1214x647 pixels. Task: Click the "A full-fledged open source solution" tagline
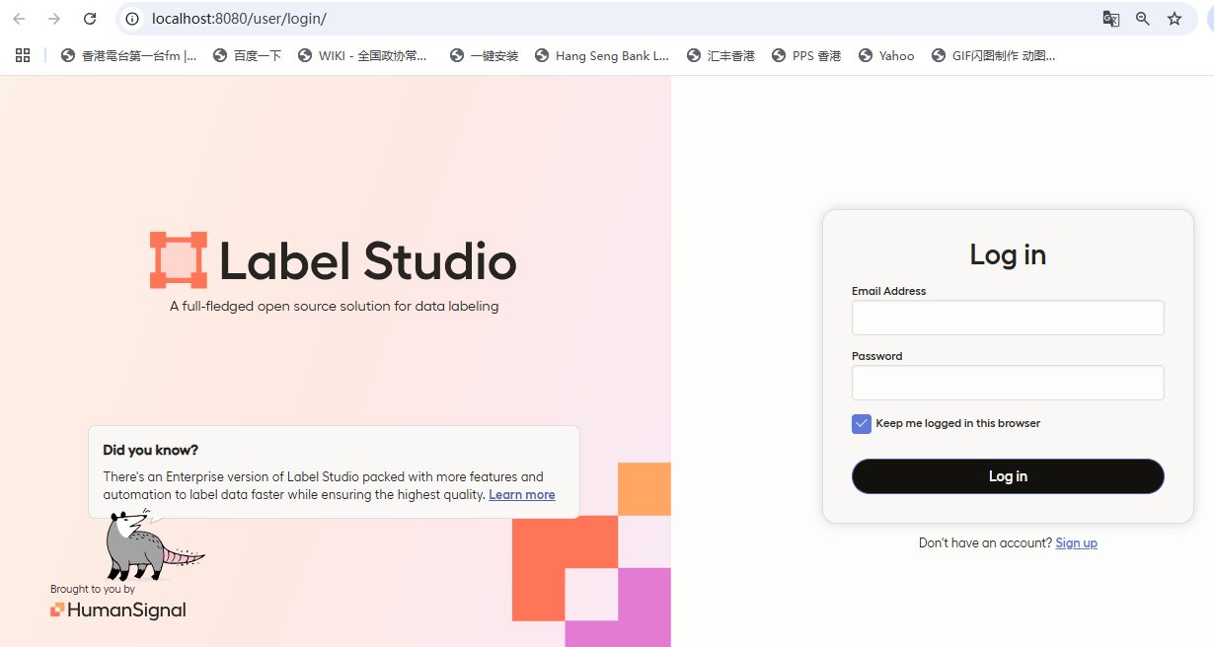pyautogui.click(x=334, y=307)
